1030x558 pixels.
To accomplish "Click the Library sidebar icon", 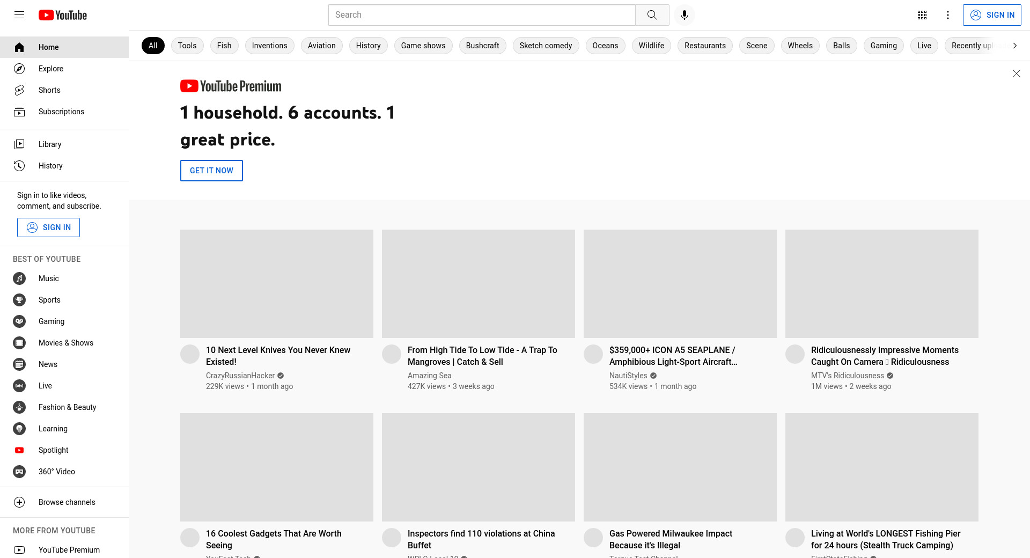I will click(19, 144).
